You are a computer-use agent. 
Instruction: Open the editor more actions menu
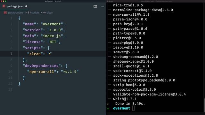click(102, 6)
